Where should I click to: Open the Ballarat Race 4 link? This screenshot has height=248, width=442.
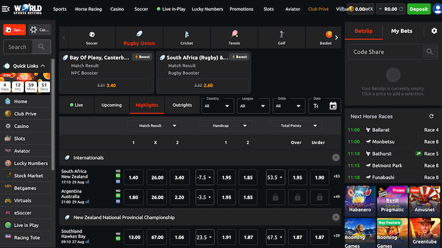click(x=393, y=130)
